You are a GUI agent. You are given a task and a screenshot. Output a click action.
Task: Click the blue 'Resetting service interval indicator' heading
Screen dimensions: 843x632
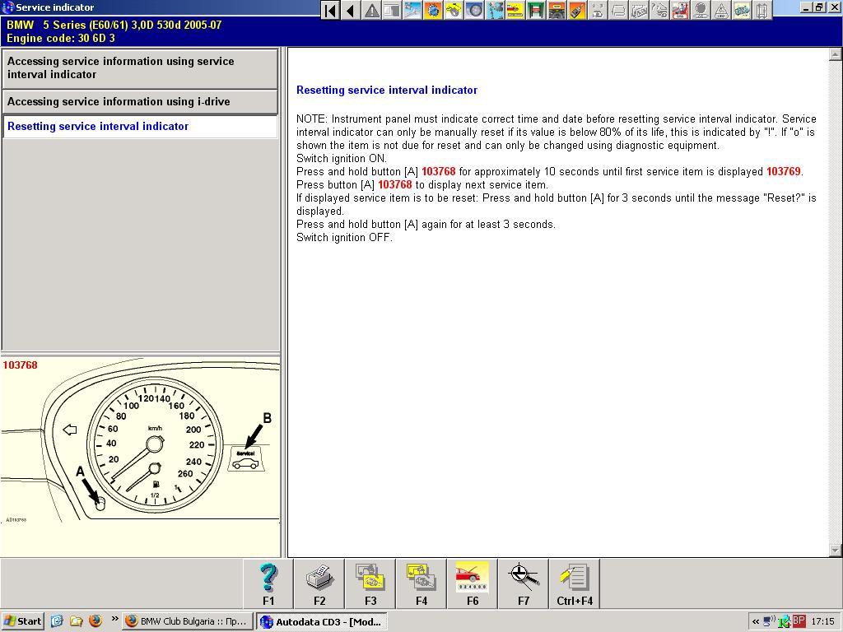pos(387,91)
